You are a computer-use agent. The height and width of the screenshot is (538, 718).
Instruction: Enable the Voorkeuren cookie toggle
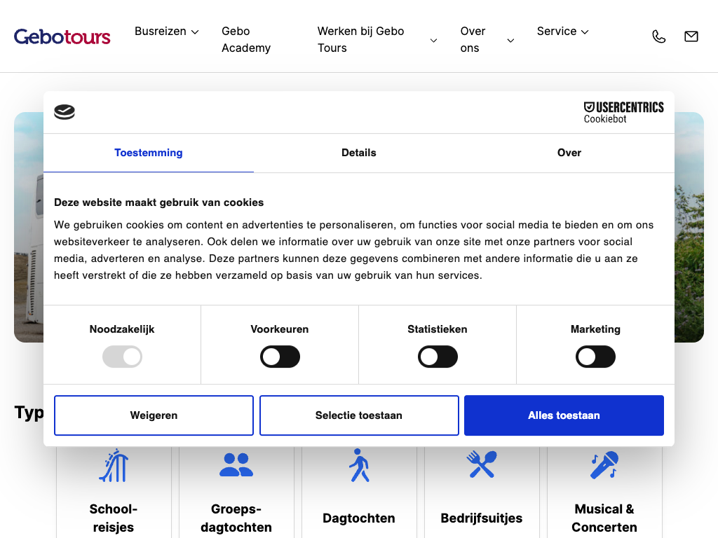[280, 357]
